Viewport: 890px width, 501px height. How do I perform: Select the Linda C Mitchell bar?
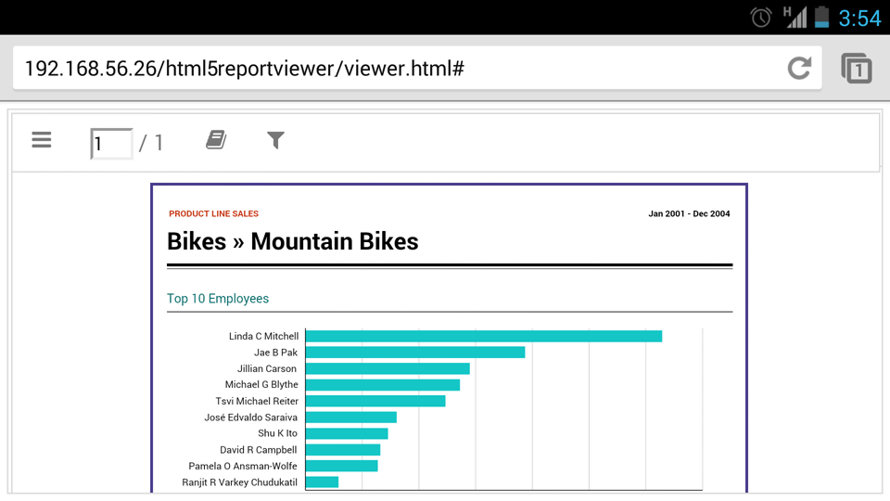pos(483,336)
